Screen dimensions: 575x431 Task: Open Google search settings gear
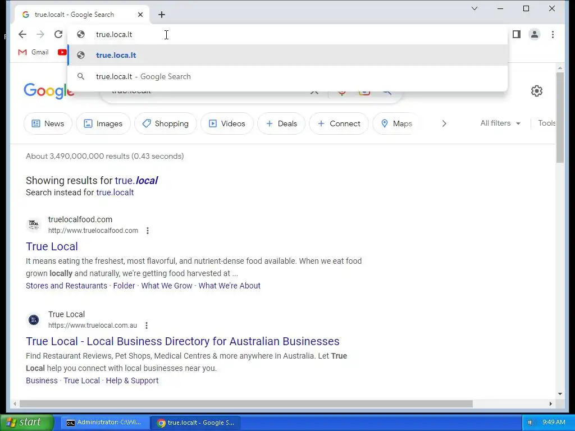point(536,91)
